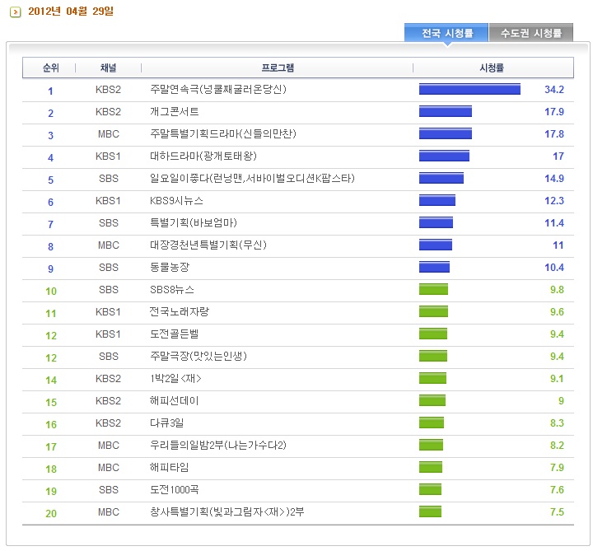Viewport: 593px width, 551px height.
Task: Click the 순위 column header
Action: [51, 68]
